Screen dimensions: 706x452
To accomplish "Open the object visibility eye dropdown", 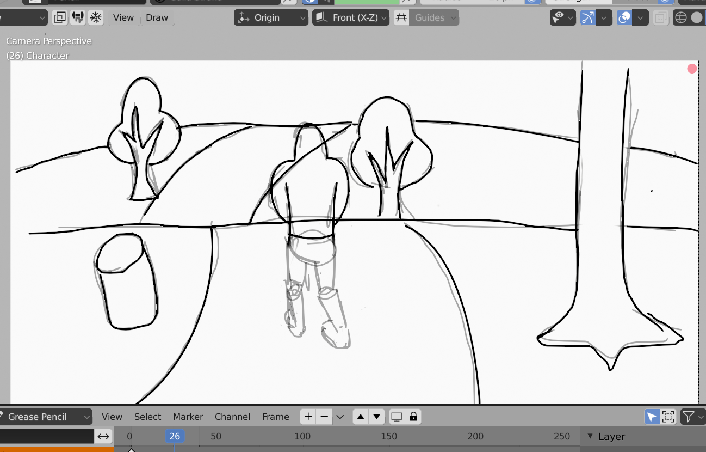I will (x=563, y=17).
